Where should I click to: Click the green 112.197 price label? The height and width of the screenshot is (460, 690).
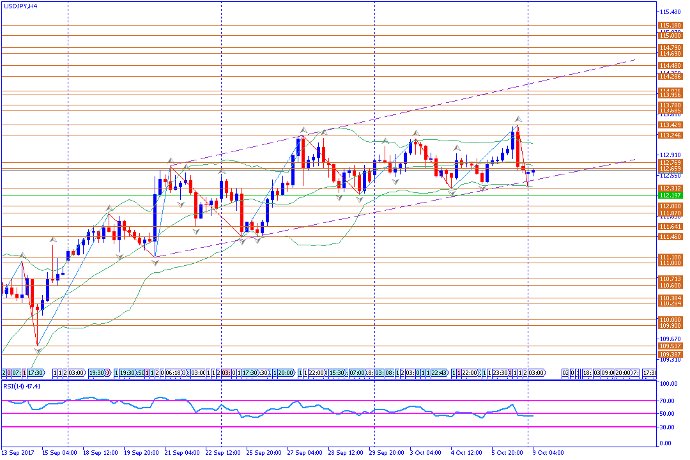(670, 195)
